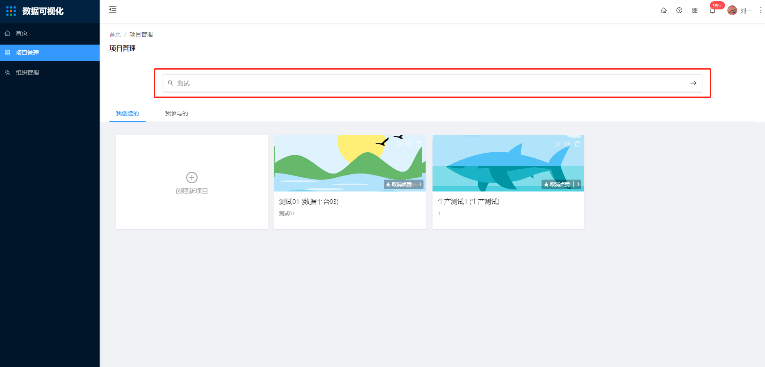Screen dimensions: 765x367
Task: Select 项目管理 in the sidebar
Action: click(50, 53)
